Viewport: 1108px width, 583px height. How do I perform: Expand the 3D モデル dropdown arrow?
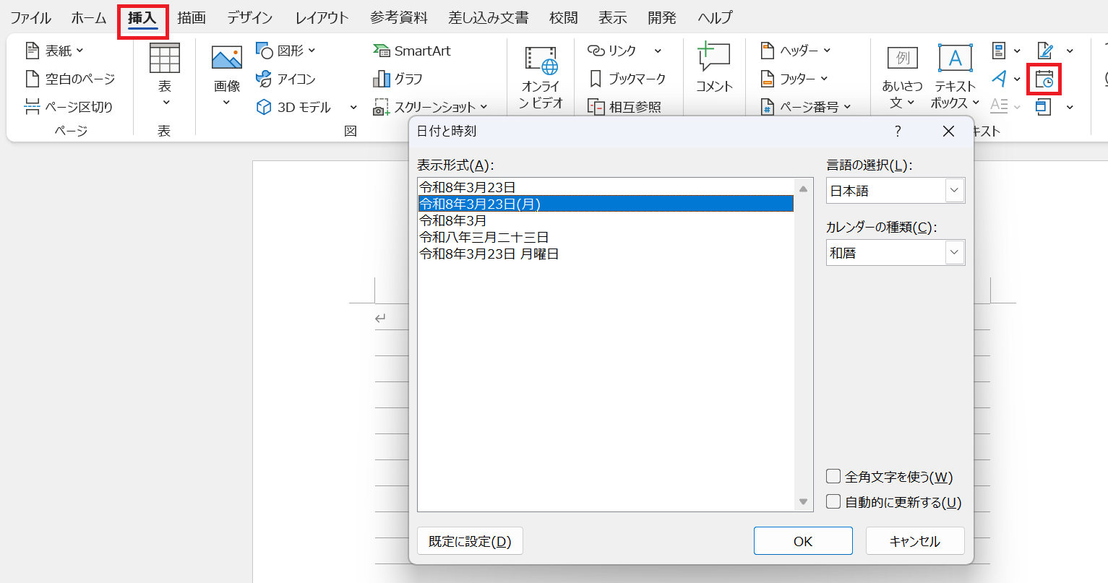(x=353, y=107)
